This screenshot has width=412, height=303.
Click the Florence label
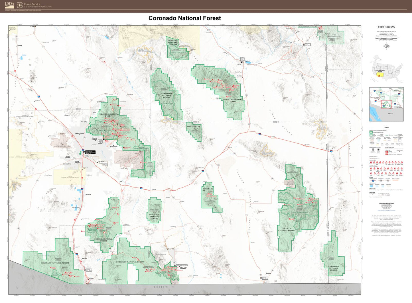pos(34,26)
